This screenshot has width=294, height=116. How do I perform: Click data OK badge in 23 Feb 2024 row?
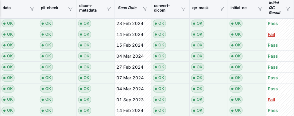point(8,24)
